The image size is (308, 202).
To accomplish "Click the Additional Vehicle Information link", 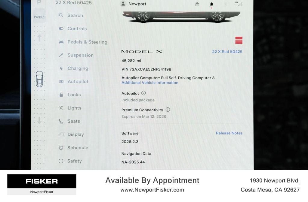I will click(x=150, y=83).
